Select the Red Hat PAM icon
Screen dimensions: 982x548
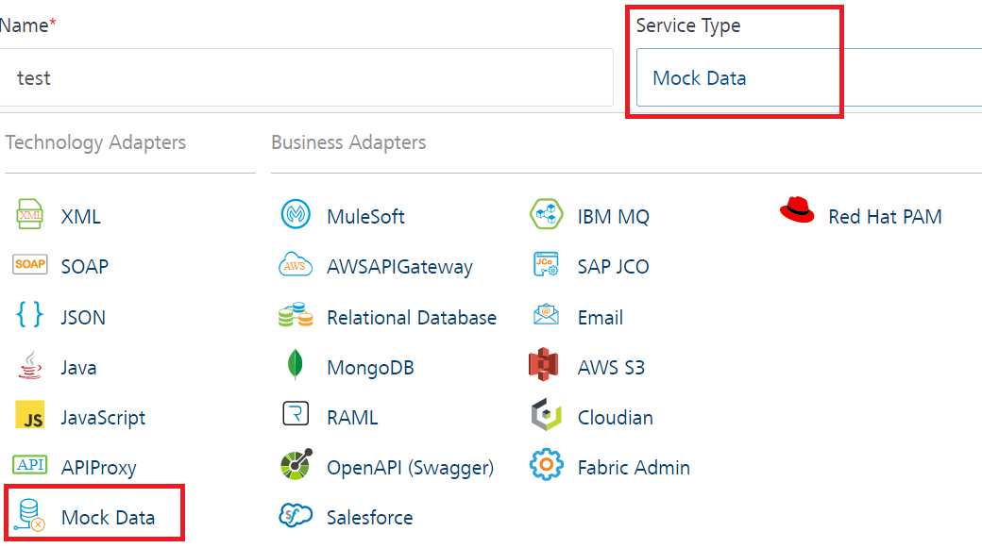[797, 211]
